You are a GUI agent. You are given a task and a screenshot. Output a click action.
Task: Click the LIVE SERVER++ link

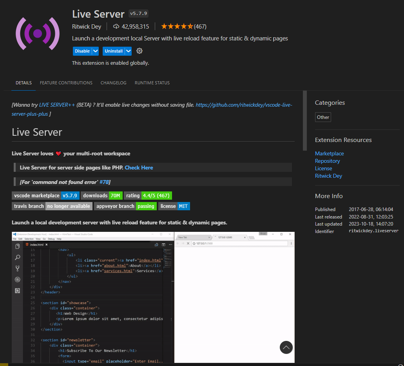click(57, 105)
